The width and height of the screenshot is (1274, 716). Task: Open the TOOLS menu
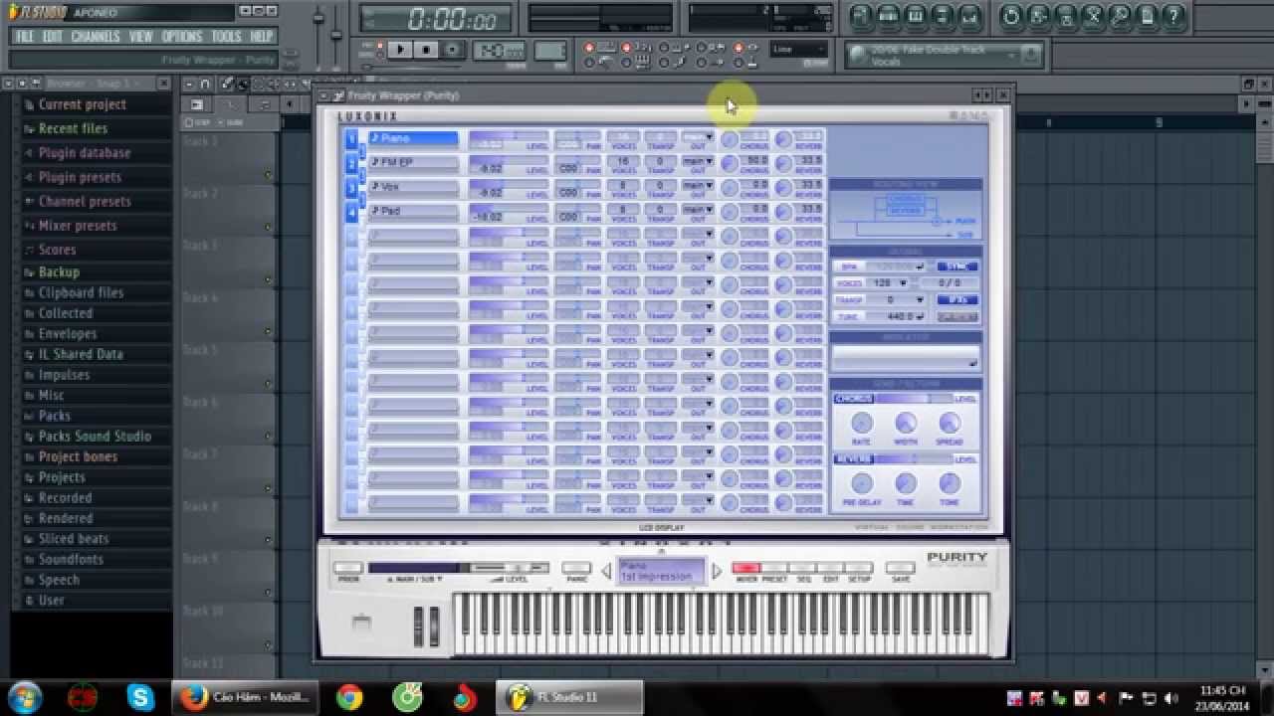[226, 37]
